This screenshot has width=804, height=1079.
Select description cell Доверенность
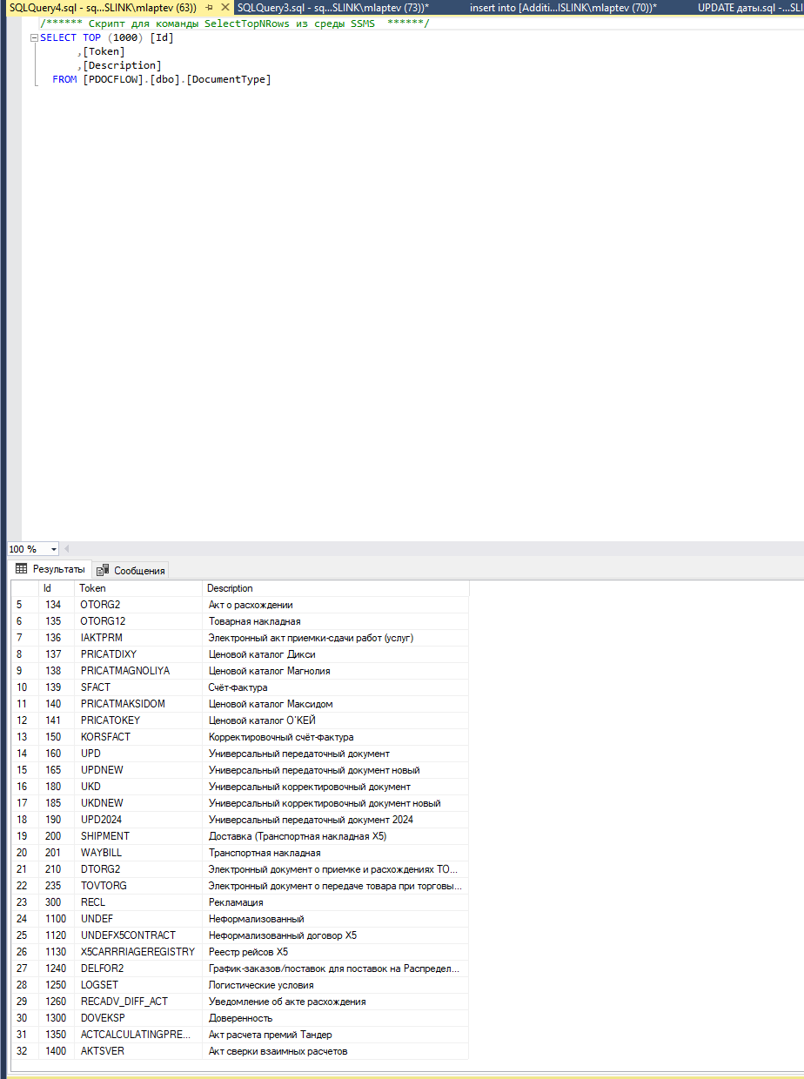point(336,1018)
